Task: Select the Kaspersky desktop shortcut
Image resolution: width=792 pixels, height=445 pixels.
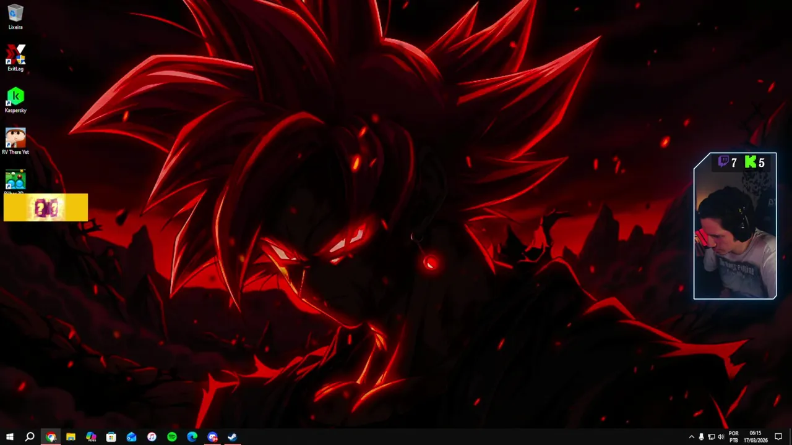Action: [15, 100]
